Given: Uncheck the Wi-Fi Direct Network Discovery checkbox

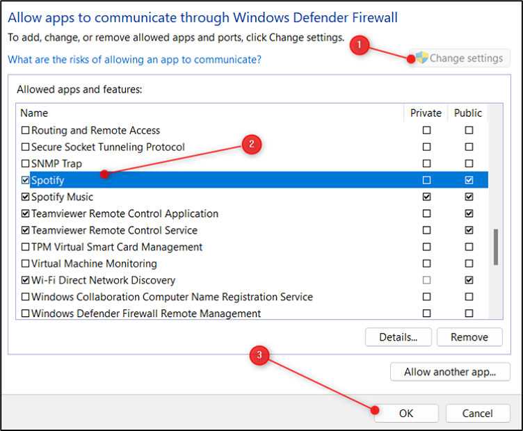Looking at the screenshot, I should click(x=25, y=280).
